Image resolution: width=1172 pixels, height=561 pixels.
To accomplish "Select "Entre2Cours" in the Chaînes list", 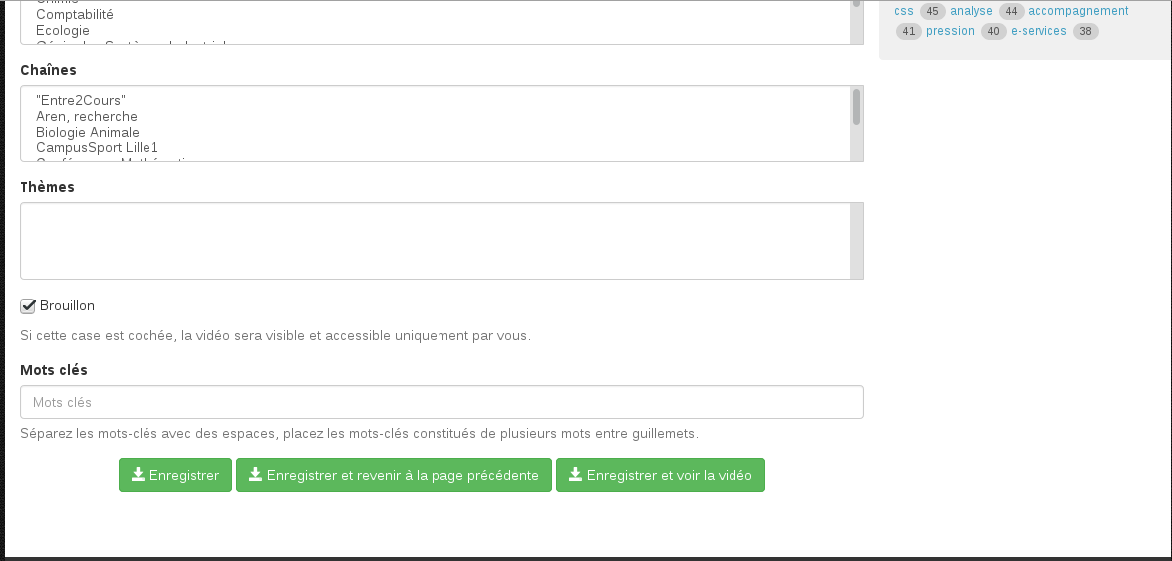I will click(80, 101).
